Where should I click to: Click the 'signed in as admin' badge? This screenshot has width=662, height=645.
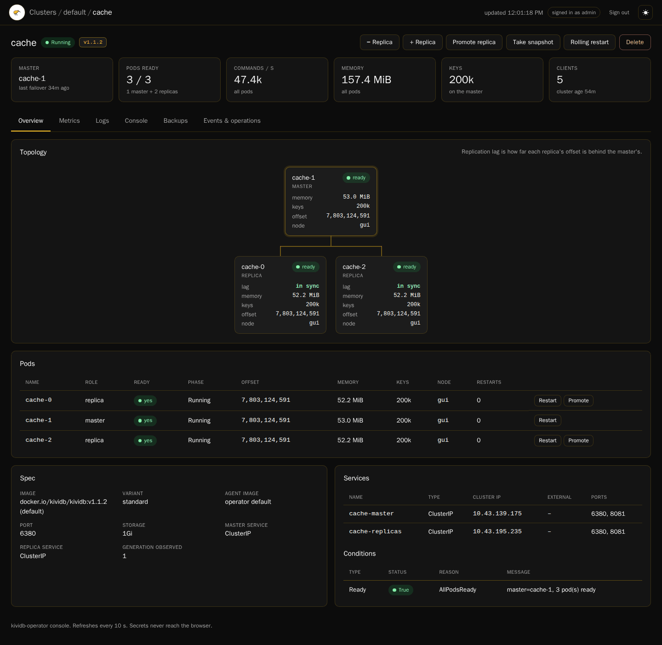click(574, 12)
